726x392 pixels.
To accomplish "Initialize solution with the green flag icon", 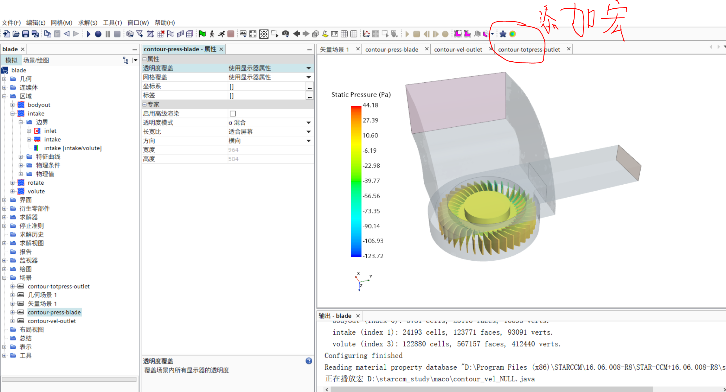I will point(202,34).
